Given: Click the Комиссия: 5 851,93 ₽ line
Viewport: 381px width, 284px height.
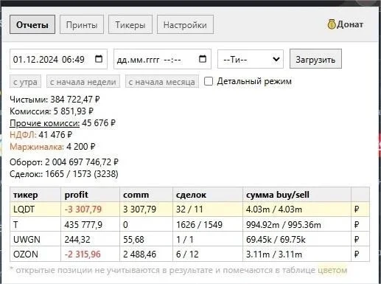Looking at the screenshot, I should click(52, 111).
